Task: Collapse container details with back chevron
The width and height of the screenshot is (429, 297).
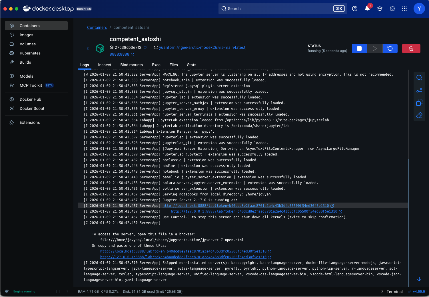Action: click(88, 48)
